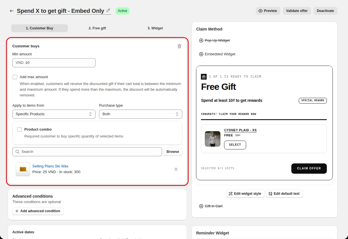
Task: Click the CLAIM OFFER button
Action: point(309,169)
